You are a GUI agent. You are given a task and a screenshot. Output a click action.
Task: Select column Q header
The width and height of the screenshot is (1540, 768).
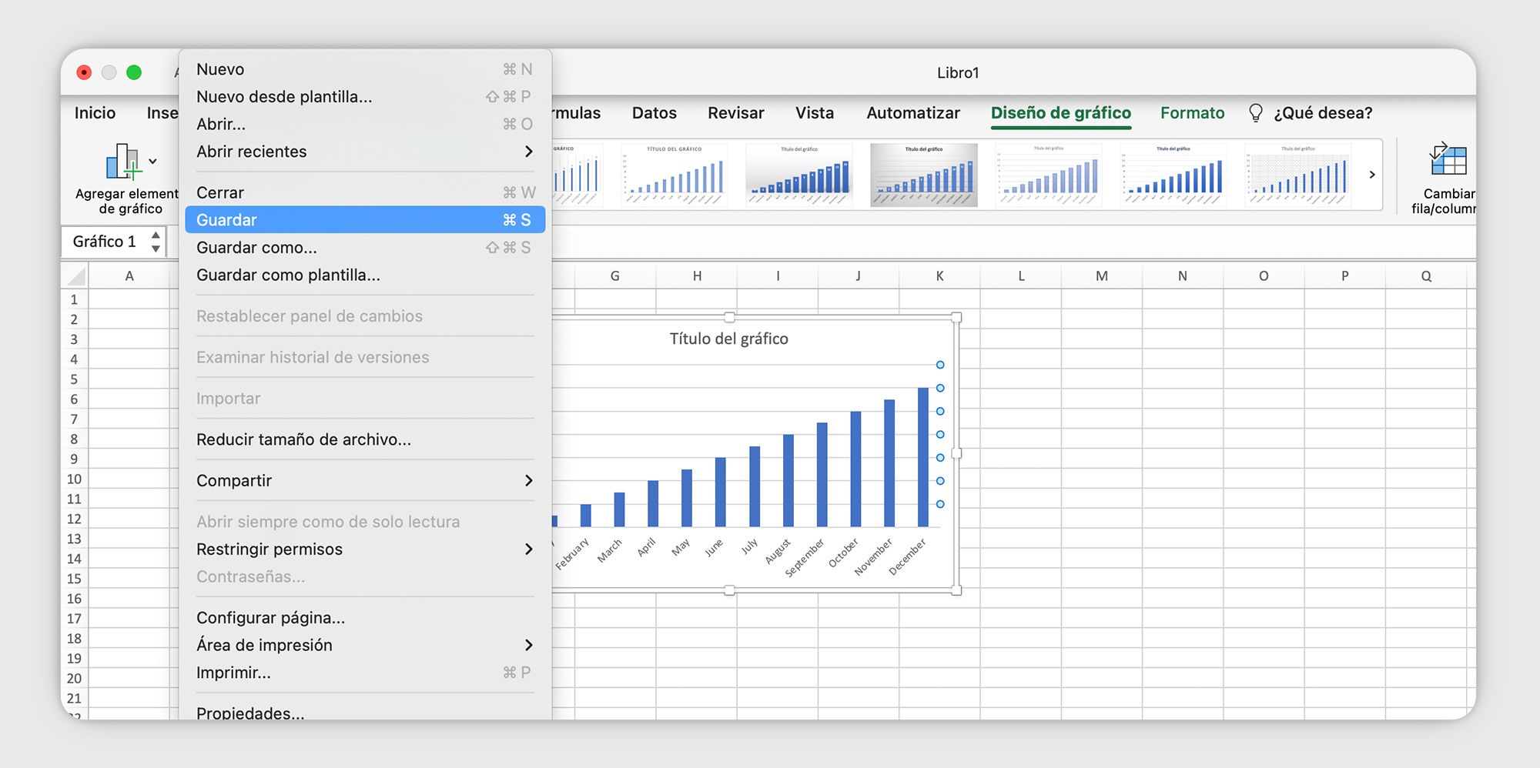(1426, 275)
